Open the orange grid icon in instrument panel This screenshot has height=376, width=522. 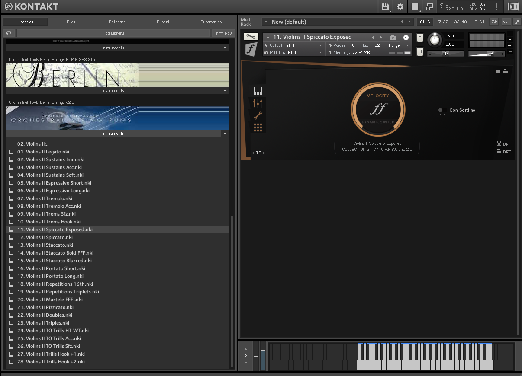[x=258, y=127]
